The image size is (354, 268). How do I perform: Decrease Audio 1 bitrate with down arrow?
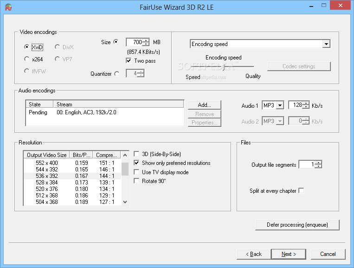(x=306, y=107)
